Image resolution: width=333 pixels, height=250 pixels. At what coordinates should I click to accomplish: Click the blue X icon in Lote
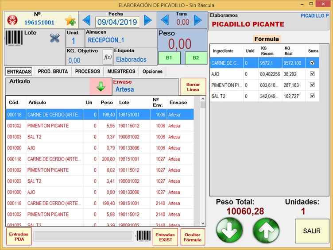[x=54, y=38]
